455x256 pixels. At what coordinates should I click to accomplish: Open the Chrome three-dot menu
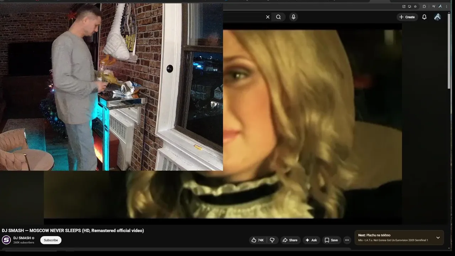coord(446,6)
